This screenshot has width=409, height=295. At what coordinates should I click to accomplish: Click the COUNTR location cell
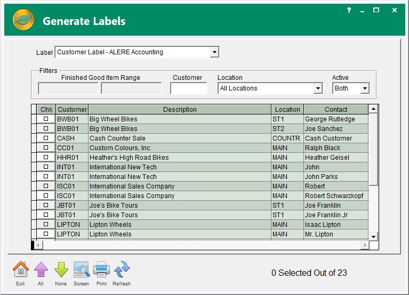287,138
